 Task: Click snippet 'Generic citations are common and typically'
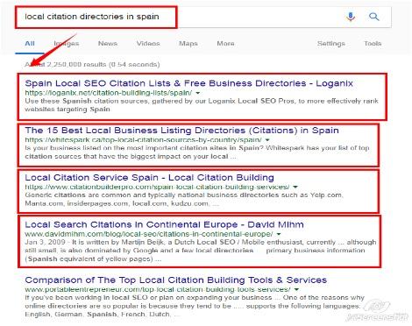[x=184, y=199]
